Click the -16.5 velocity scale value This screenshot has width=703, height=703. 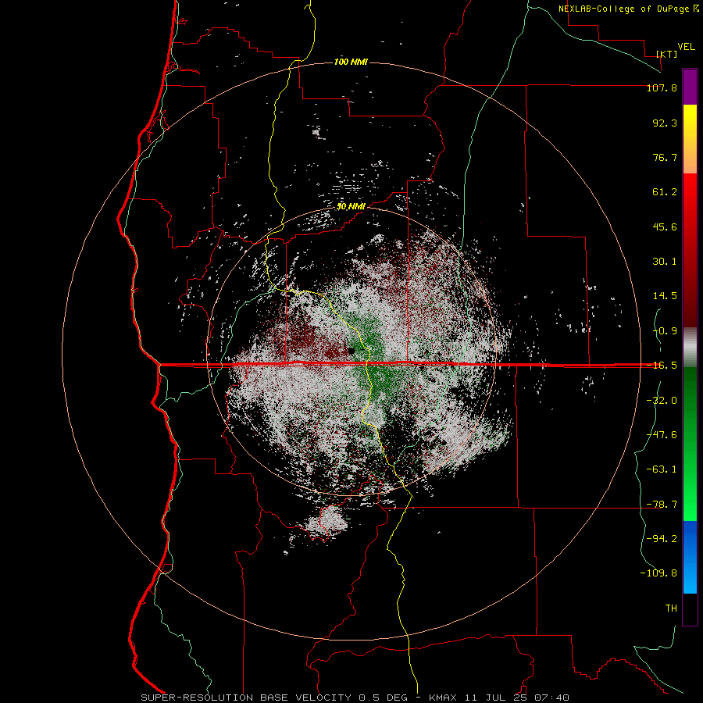coord(662,366)
